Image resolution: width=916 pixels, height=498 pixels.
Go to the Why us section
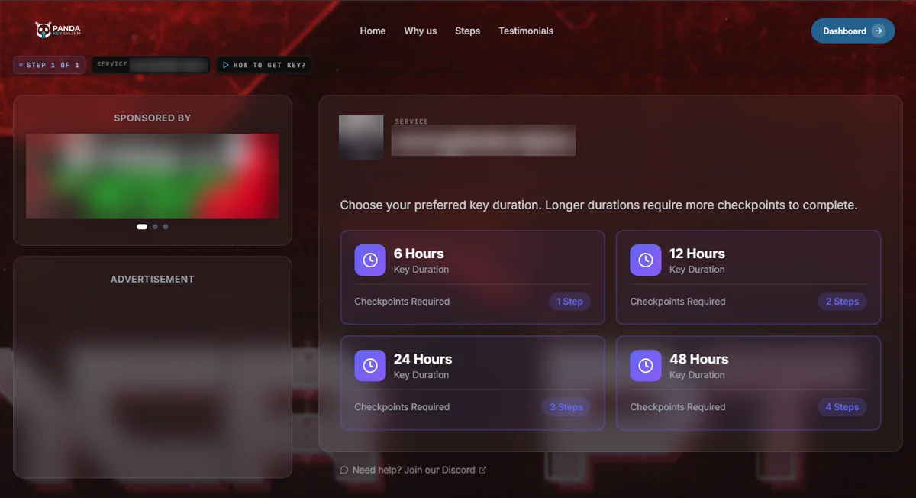click(421, 31)
